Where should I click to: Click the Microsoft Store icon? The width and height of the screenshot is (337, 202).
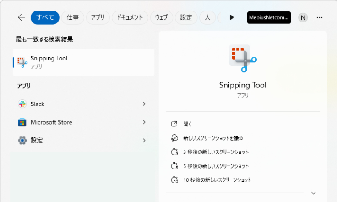[x=22, y=122]
